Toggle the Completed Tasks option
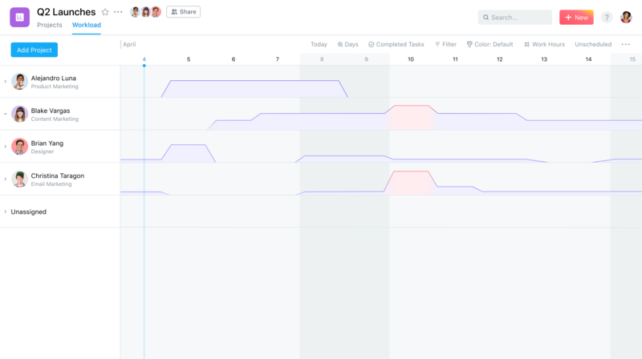642x359 pixels. [x=396, y=44]
